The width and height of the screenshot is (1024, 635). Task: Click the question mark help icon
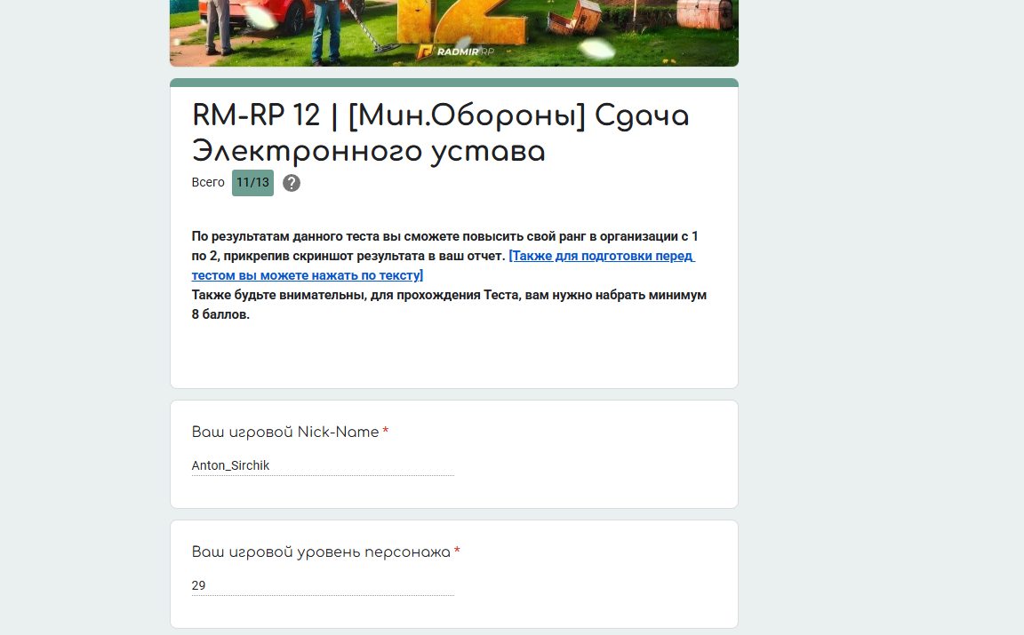pyautogui.click(x=292, y=183)
